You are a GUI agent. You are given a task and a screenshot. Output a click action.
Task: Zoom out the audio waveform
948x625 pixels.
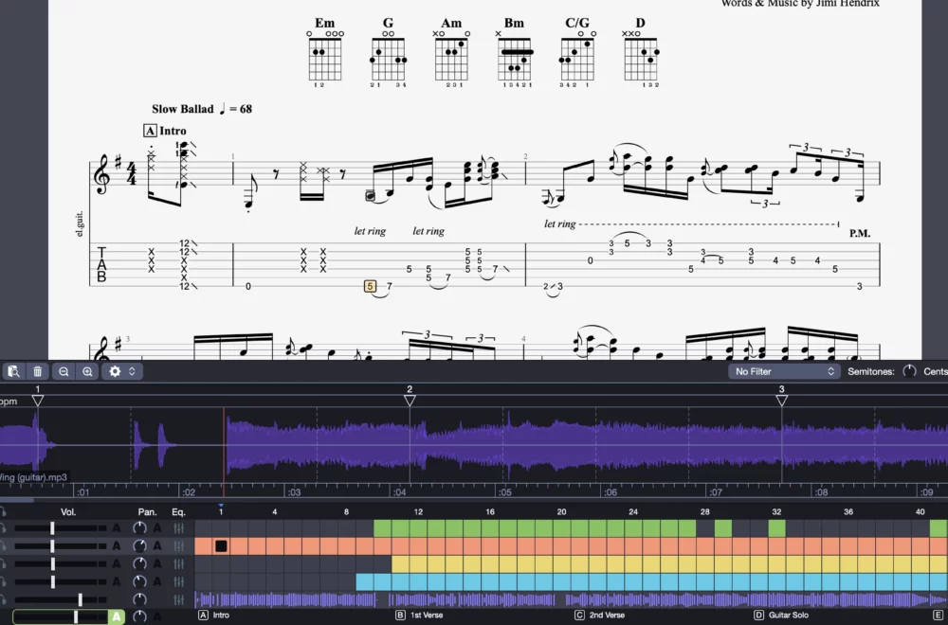point(64,371)
